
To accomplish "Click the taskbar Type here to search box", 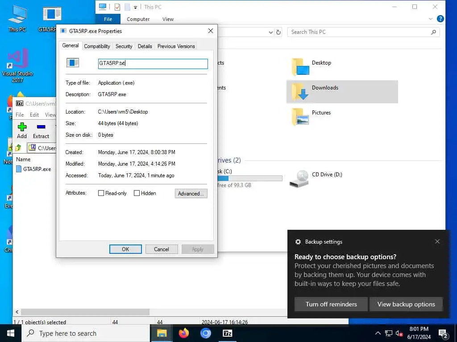I will click(x=86, y=333).
